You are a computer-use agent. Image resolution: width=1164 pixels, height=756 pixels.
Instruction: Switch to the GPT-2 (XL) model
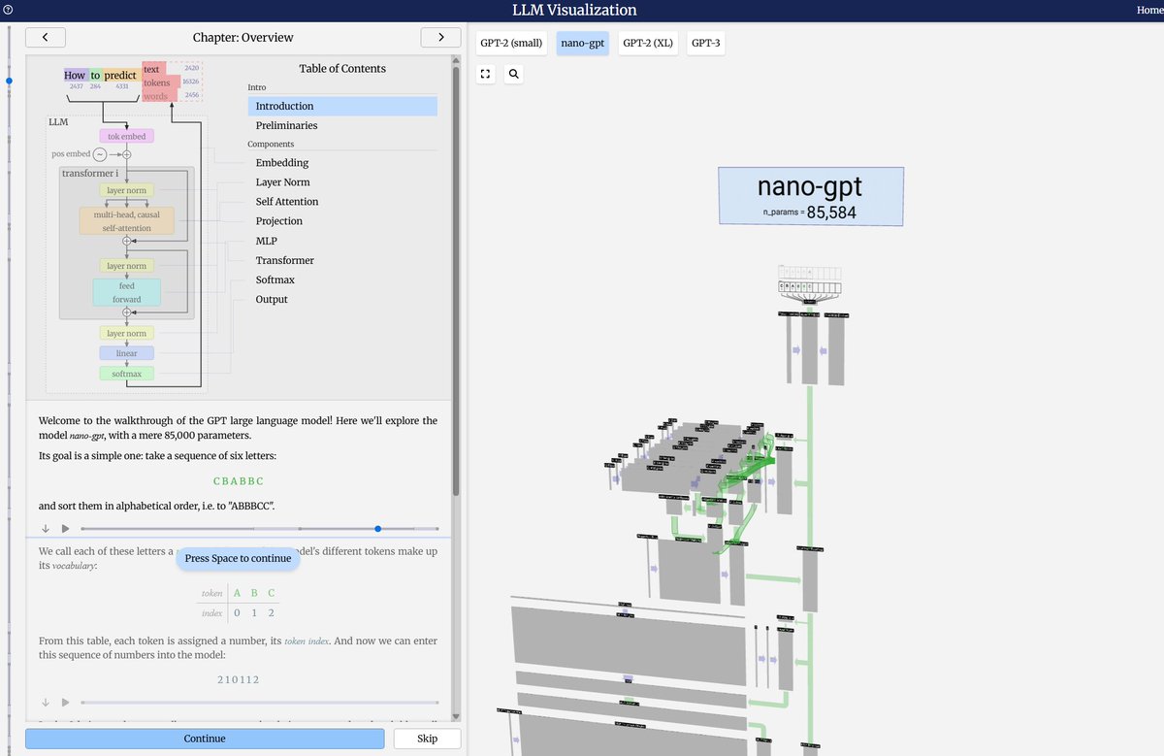(648, 43)
